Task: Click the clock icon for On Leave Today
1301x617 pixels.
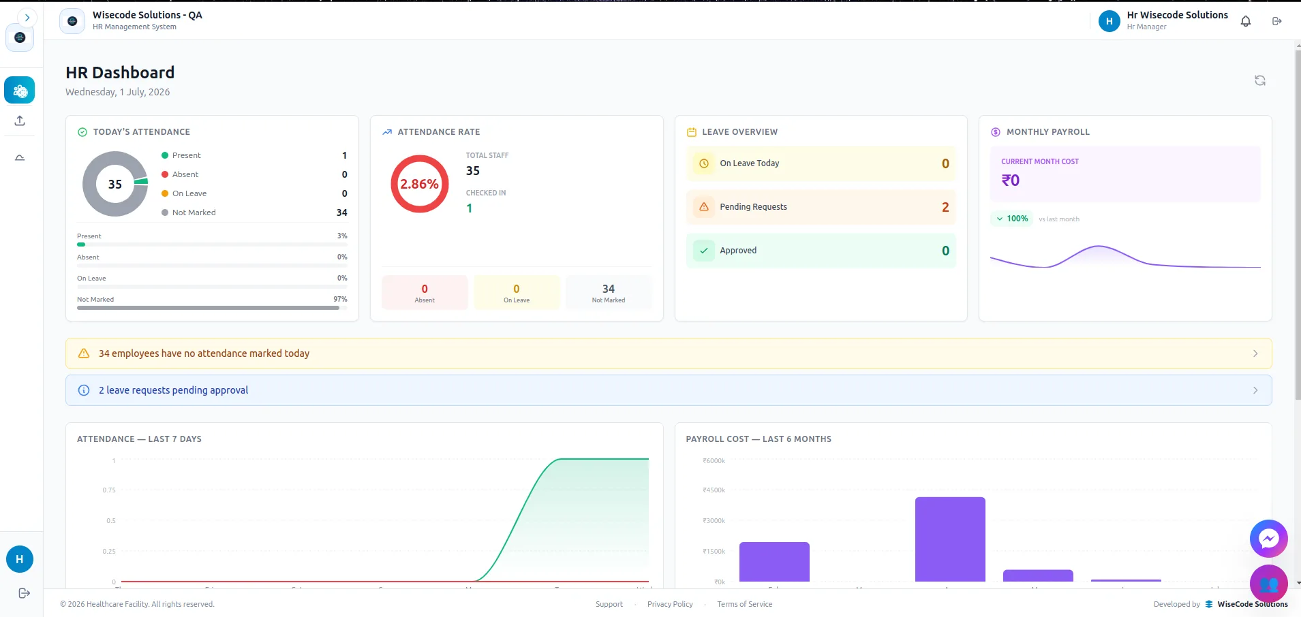Action: click(704, 163)
